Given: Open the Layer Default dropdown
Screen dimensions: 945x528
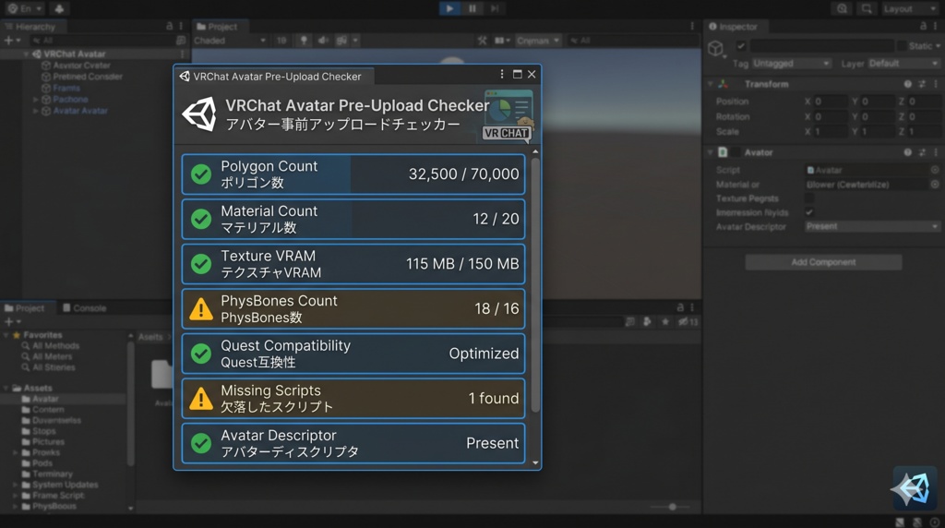Looking at the screenshot, I should tap(903, 64).
